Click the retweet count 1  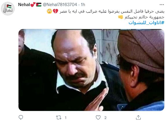point(66,118)
